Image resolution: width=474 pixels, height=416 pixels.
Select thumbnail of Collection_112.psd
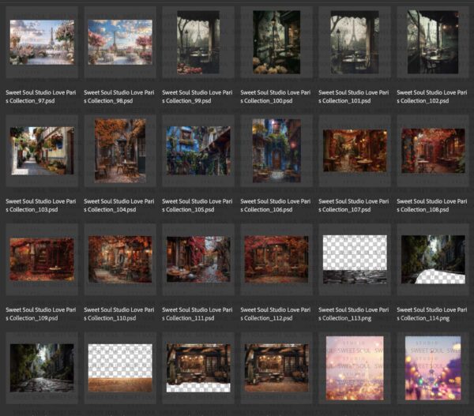[276, 259]
